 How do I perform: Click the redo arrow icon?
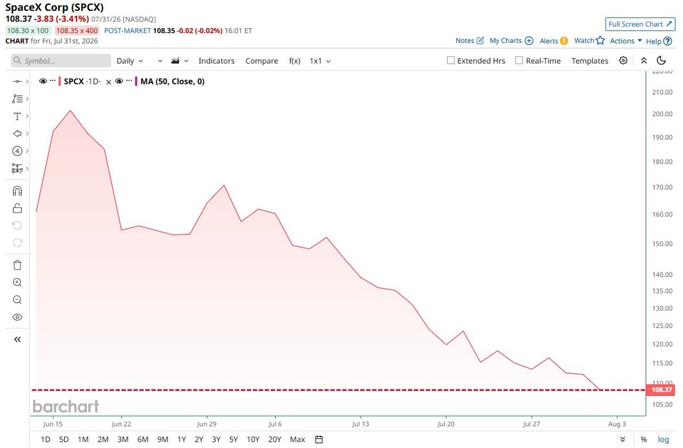[17, 243]
